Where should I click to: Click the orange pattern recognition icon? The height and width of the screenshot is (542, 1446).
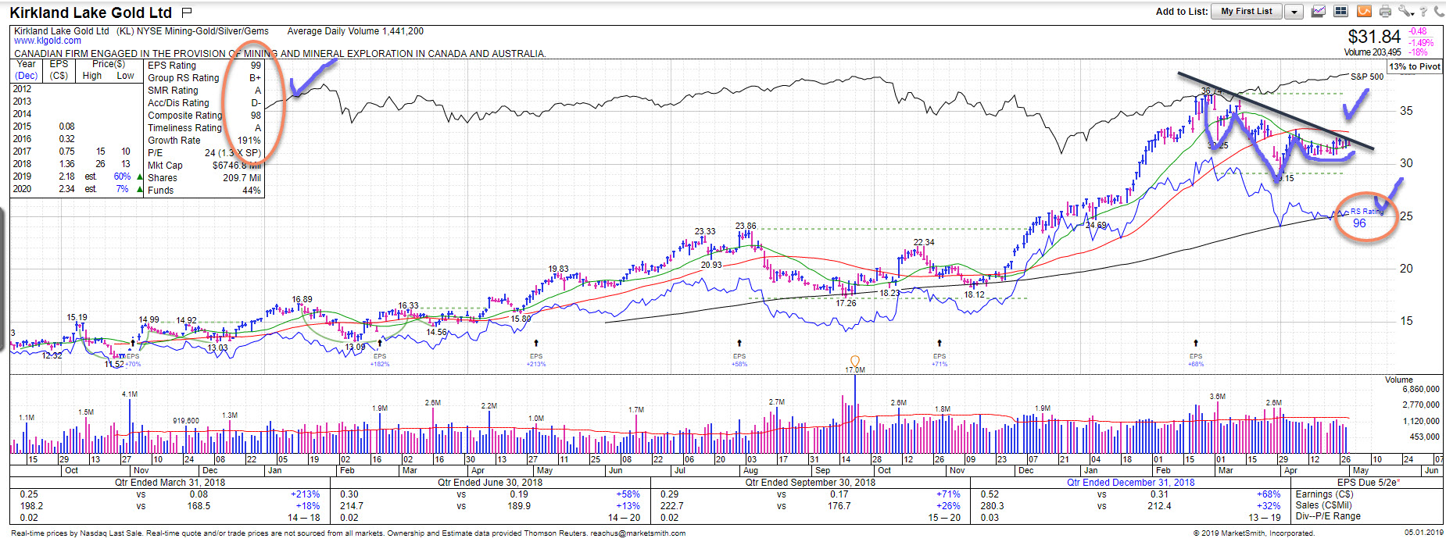pyautogui.click(x=1363, y=11)
